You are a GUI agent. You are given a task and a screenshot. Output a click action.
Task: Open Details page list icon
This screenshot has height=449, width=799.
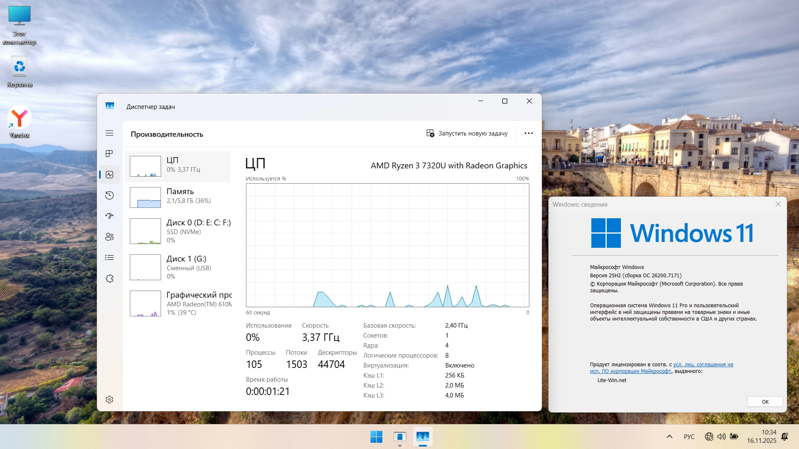pyautogui.click(x=109, y=258)
